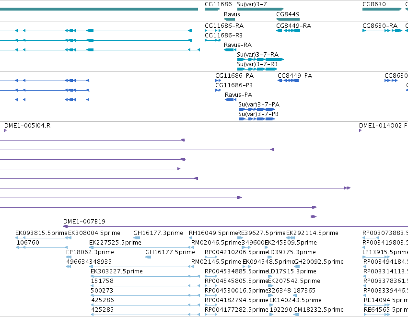Select EST EK093815.5prime
The height and width of the screenshot is (317, 408).
[41, 233]
